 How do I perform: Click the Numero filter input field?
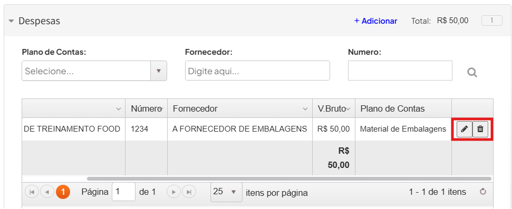pos(400,71)
